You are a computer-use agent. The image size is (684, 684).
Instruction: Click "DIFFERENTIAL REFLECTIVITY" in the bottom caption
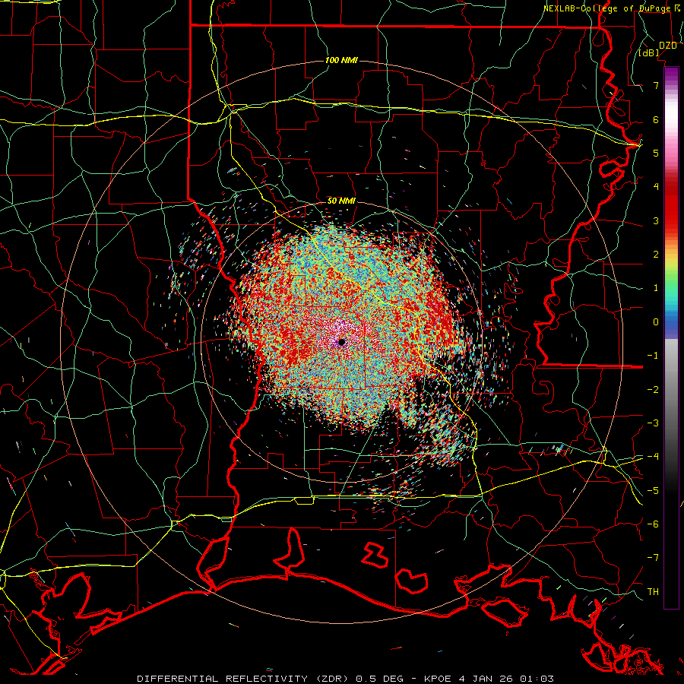pyautogui.click(x=222, y=679)
